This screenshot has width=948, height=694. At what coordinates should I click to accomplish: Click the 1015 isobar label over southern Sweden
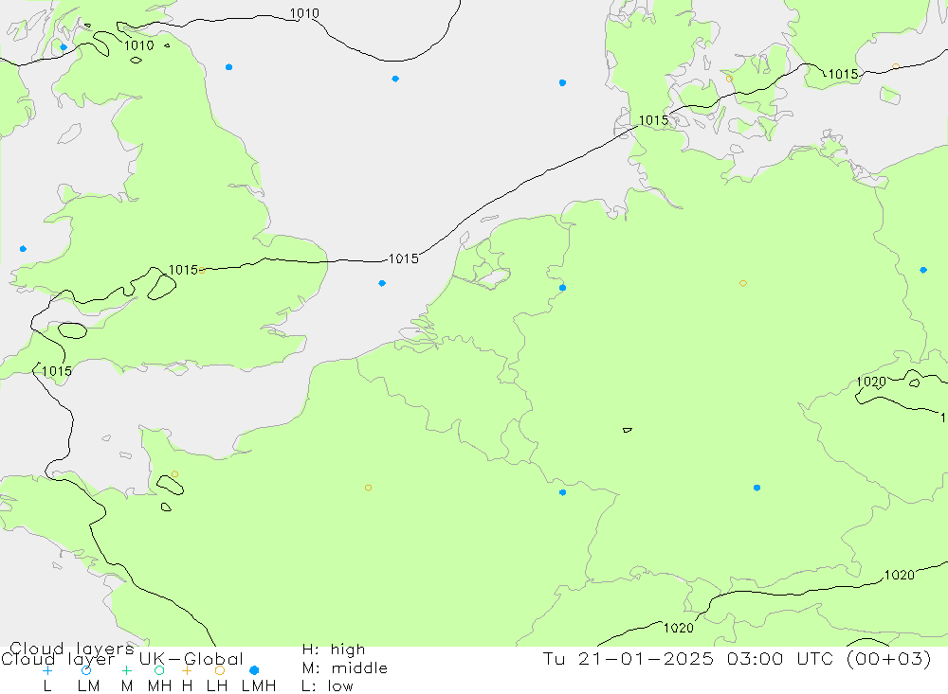coord(843,74)
